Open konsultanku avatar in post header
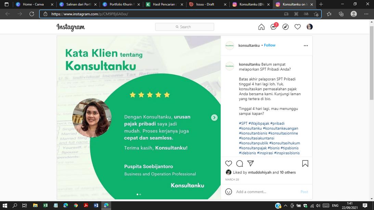 [230, 45]
